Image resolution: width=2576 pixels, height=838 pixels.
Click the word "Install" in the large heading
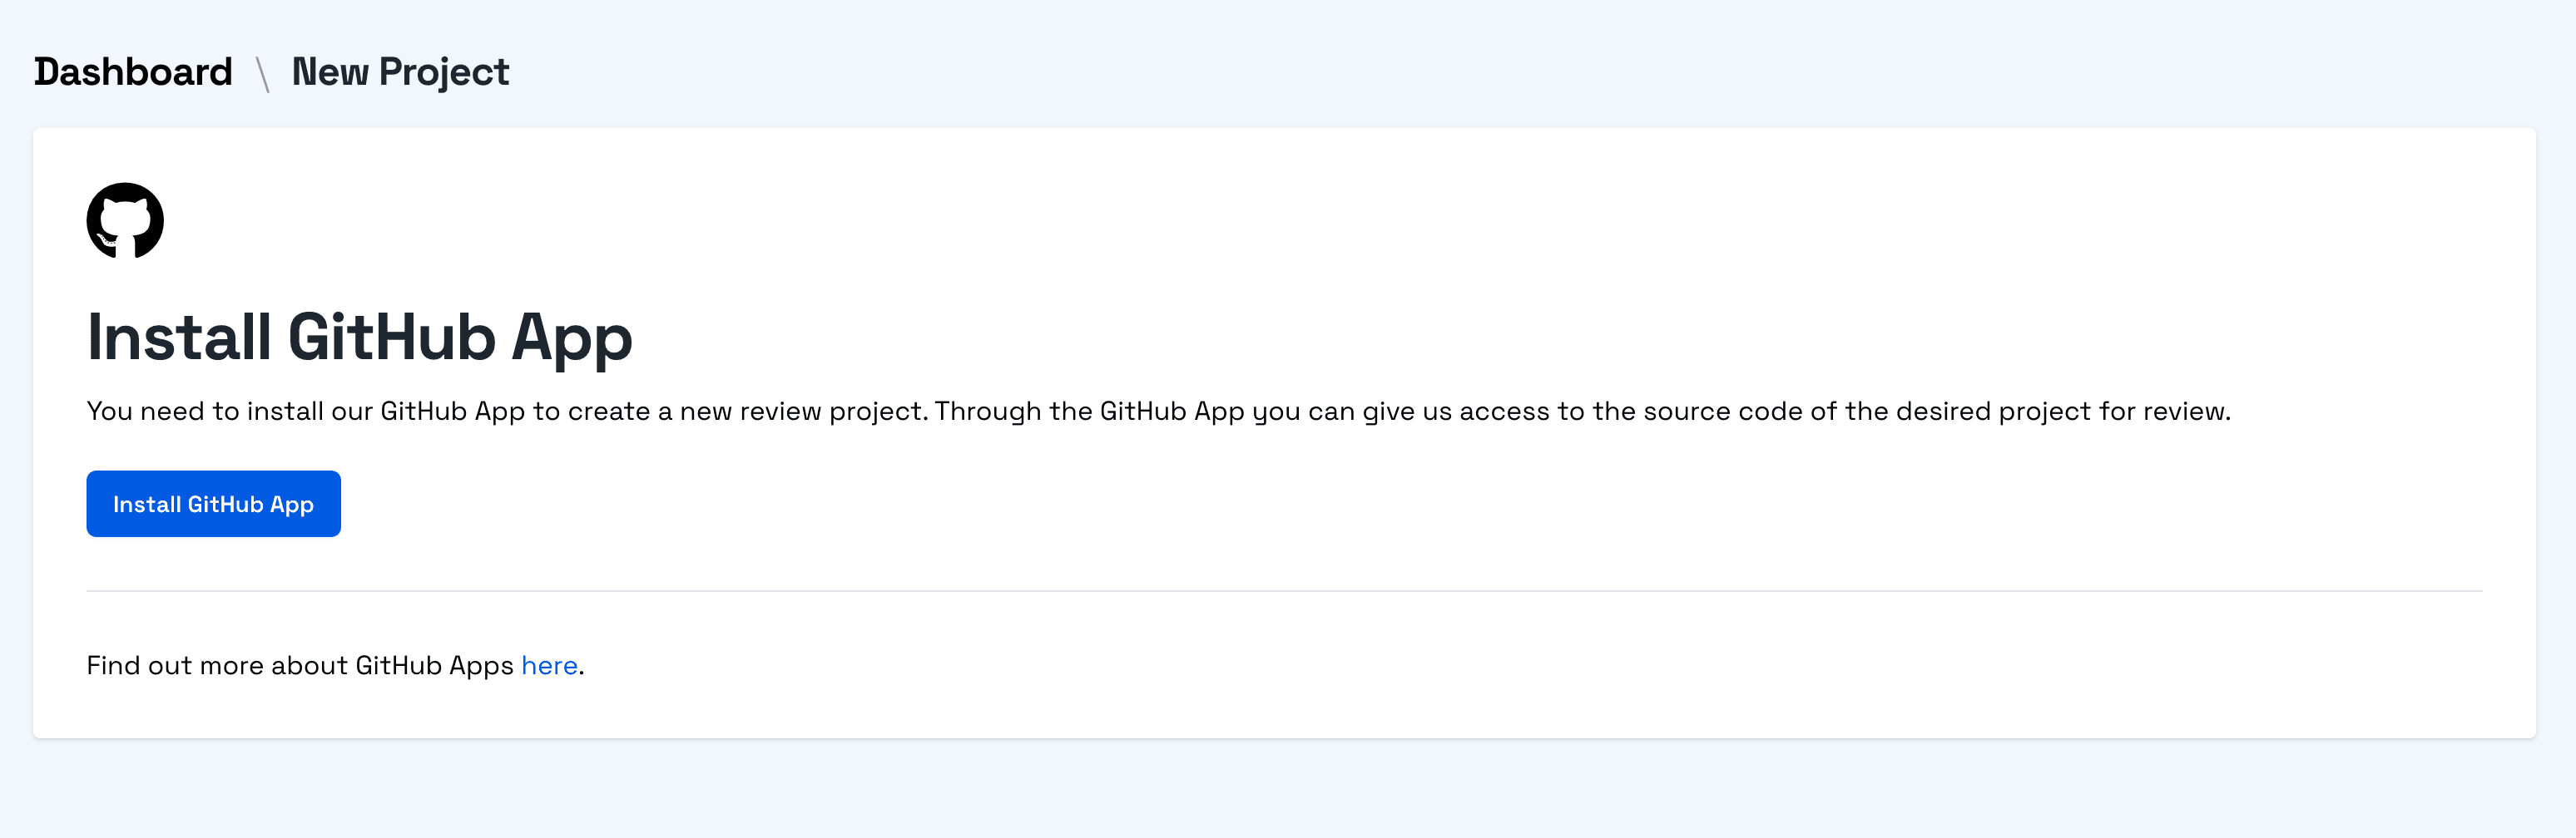(x=179, y=337)
